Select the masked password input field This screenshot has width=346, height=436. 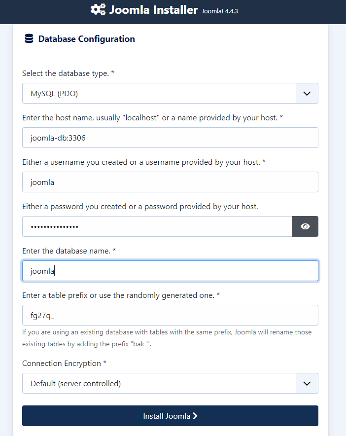click(157, 226)
